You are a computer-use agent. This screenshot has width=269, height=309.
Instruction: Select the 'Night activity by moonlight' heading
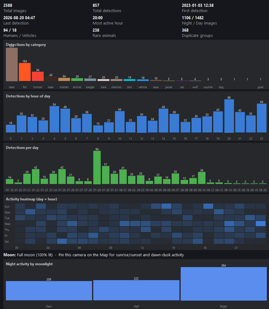pos(29,264)
